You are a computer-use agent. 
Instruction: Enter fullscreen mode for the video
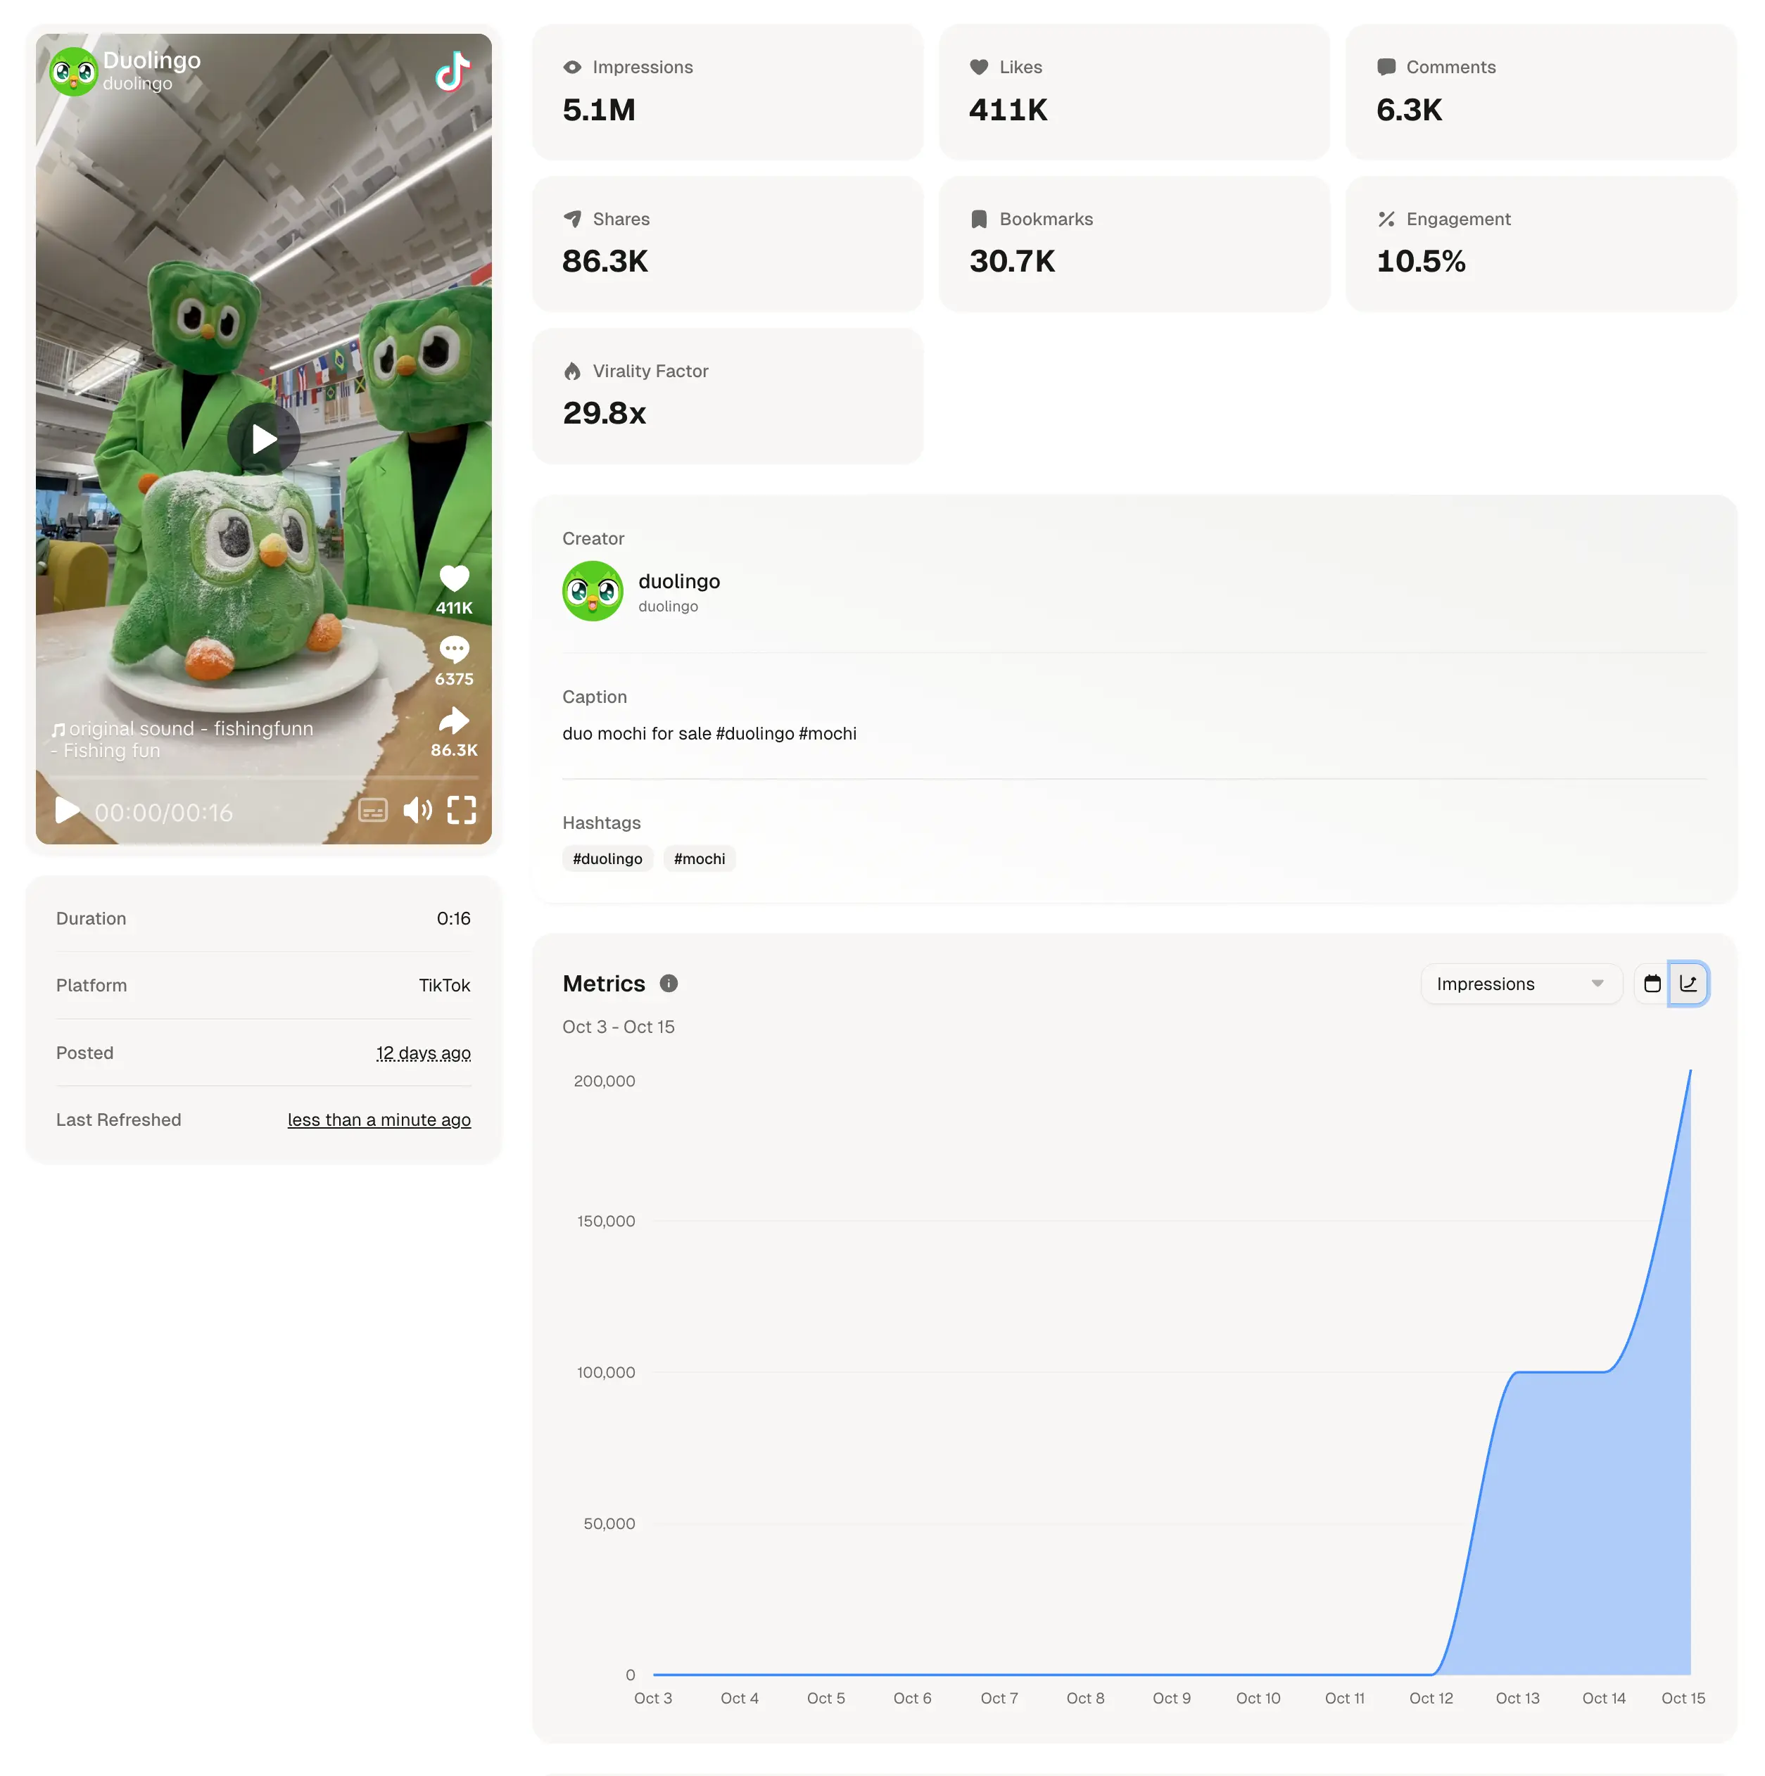462,810
